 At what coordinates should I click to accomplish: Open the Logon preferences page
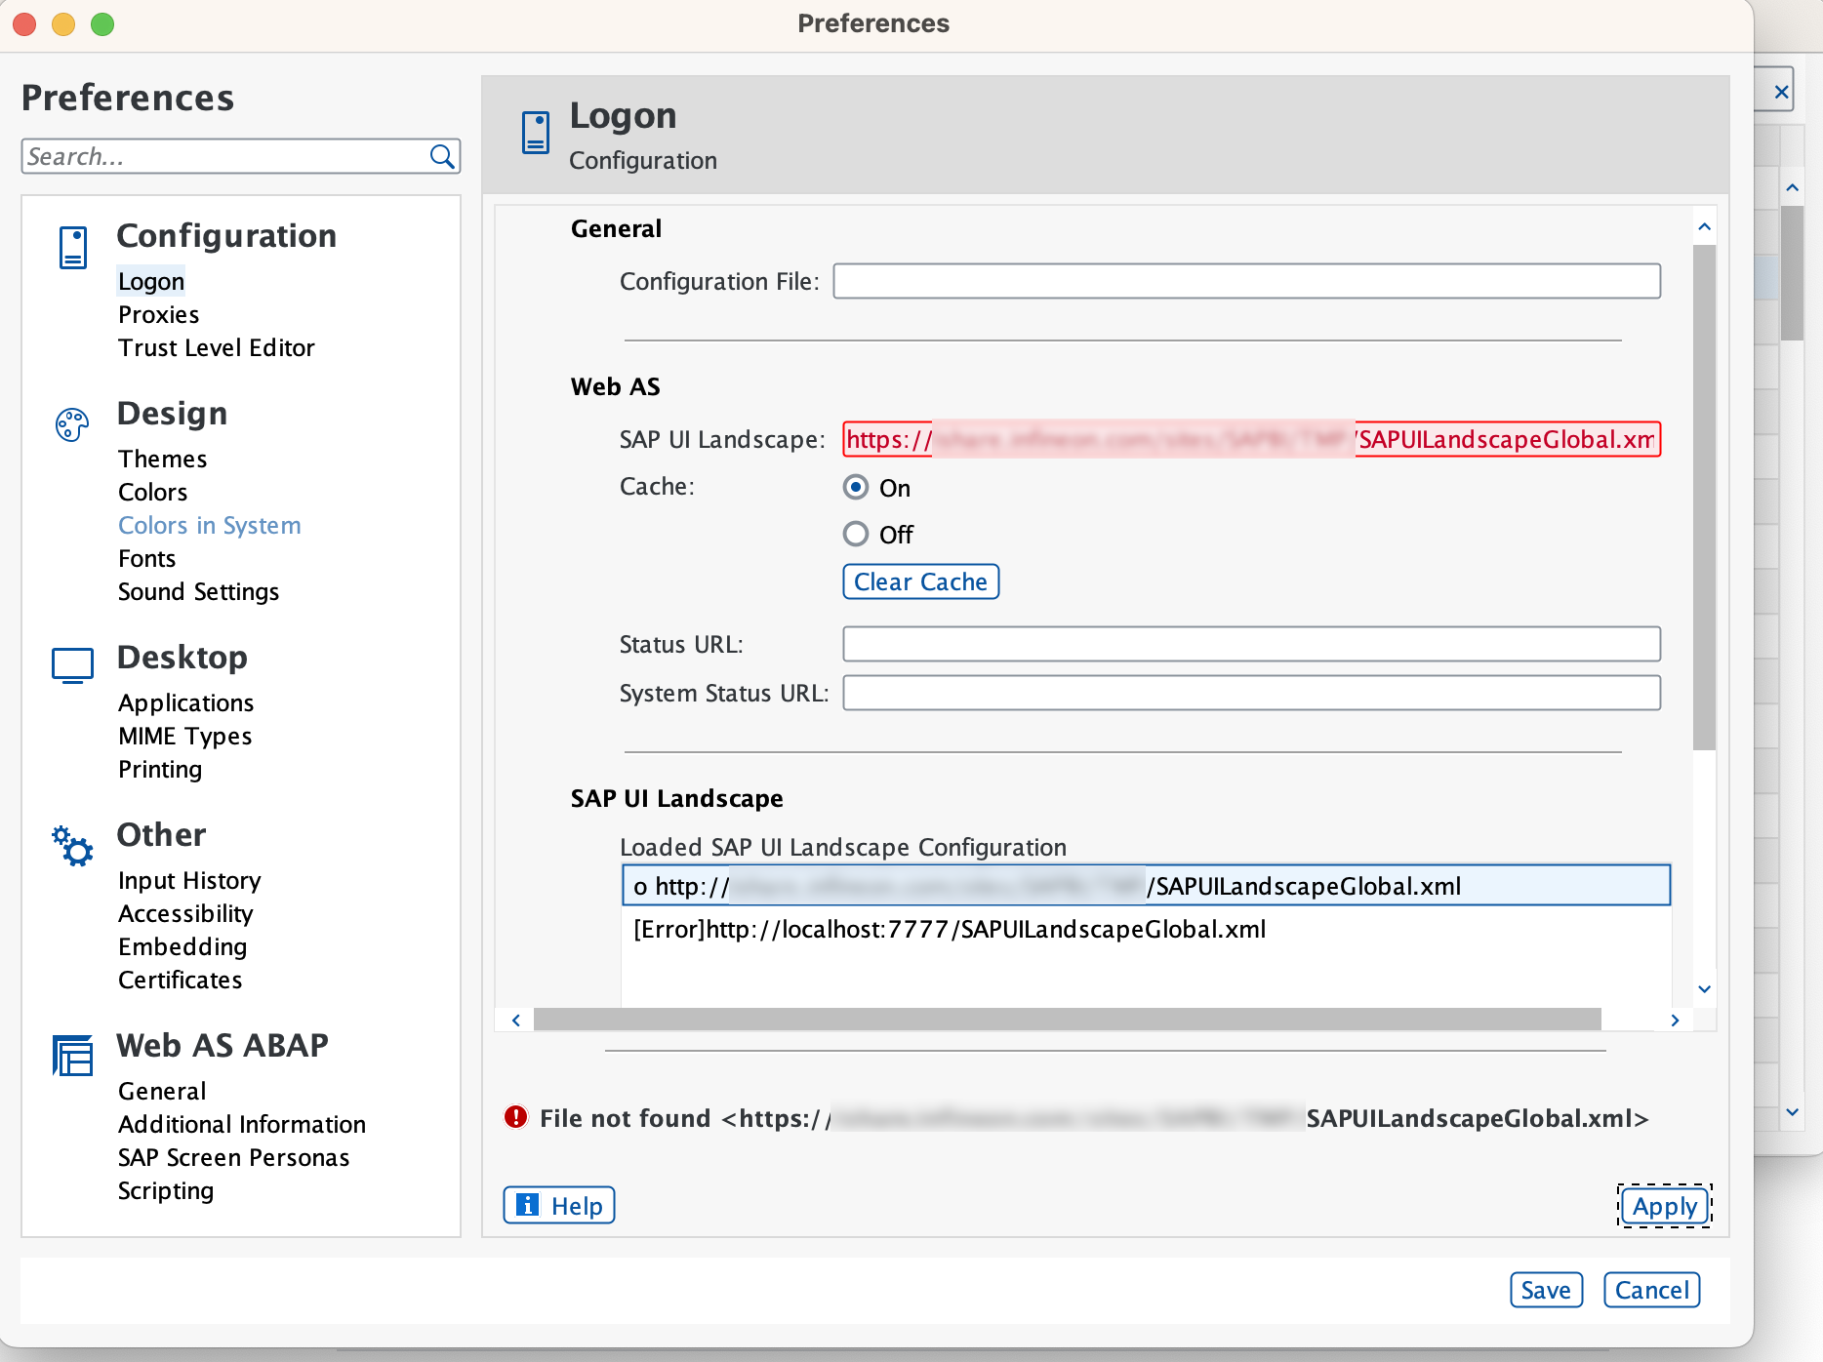(151, 282)
